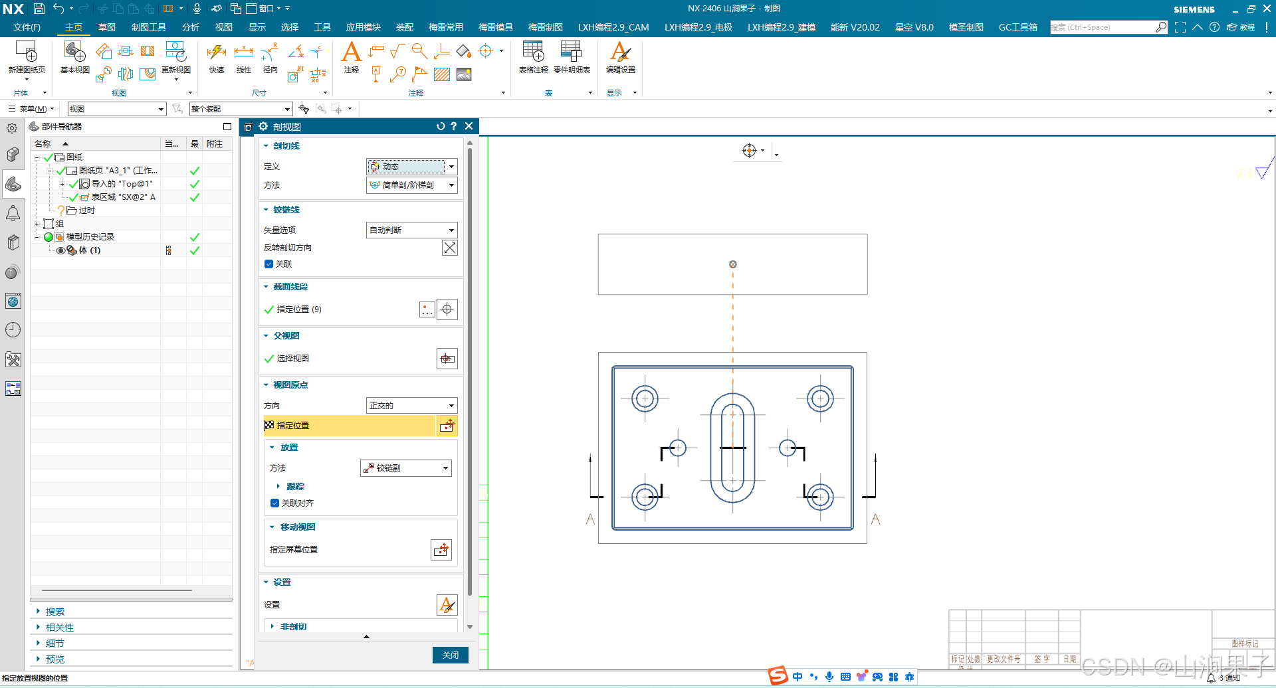This screenshot has height=688, width=1276.
Task: Open the 注释 note annotation tool
Action: point(351,52)
